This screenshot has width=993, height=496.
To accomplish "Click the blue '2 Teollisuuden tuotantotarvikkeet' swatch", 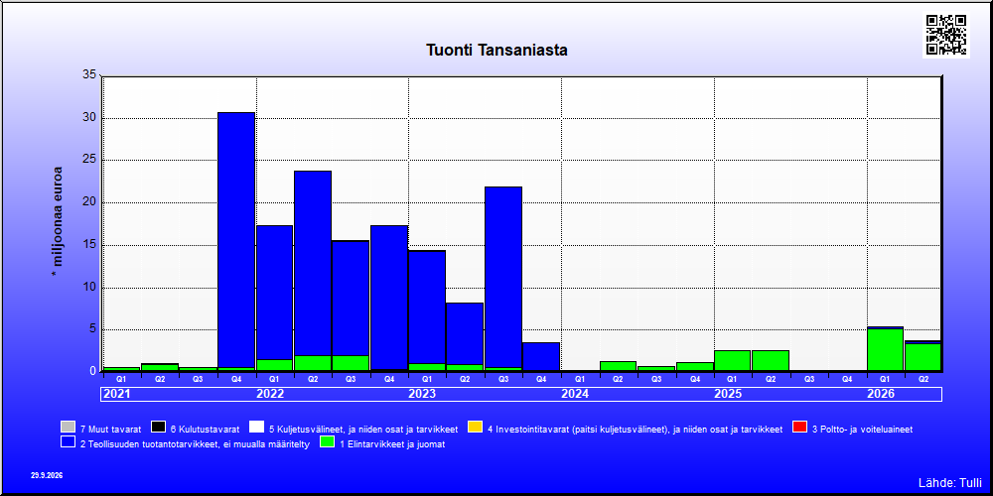I will 69,442.
